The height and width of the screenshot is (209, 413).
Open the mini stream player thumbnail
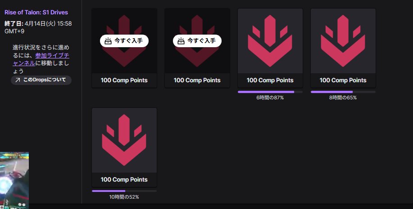click(x=14, y=180)
